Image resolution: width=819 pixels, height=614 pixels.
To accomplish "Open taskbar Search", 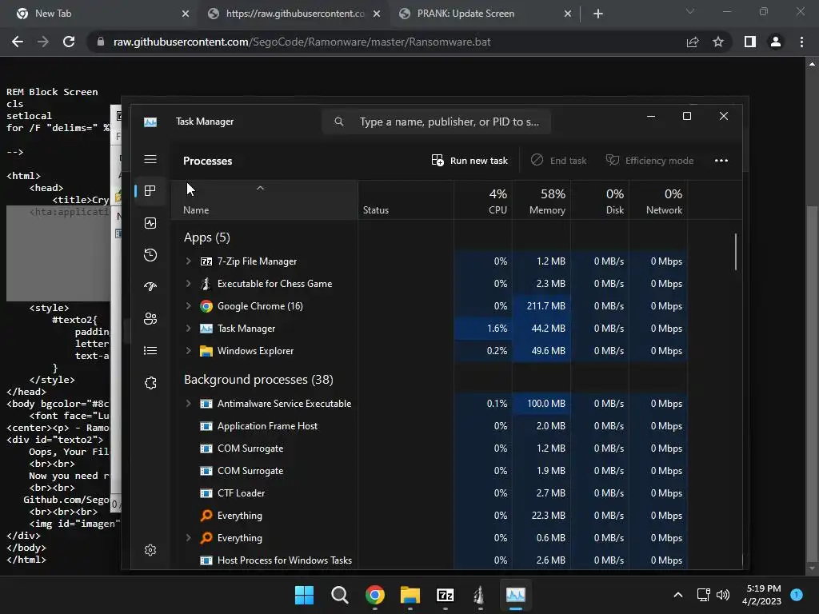I will tap(339, 595).
